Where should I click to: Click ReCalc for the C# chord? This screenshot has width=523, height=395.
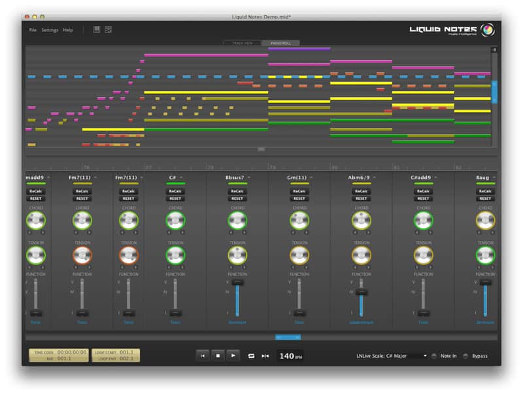(x=175, y=191)
